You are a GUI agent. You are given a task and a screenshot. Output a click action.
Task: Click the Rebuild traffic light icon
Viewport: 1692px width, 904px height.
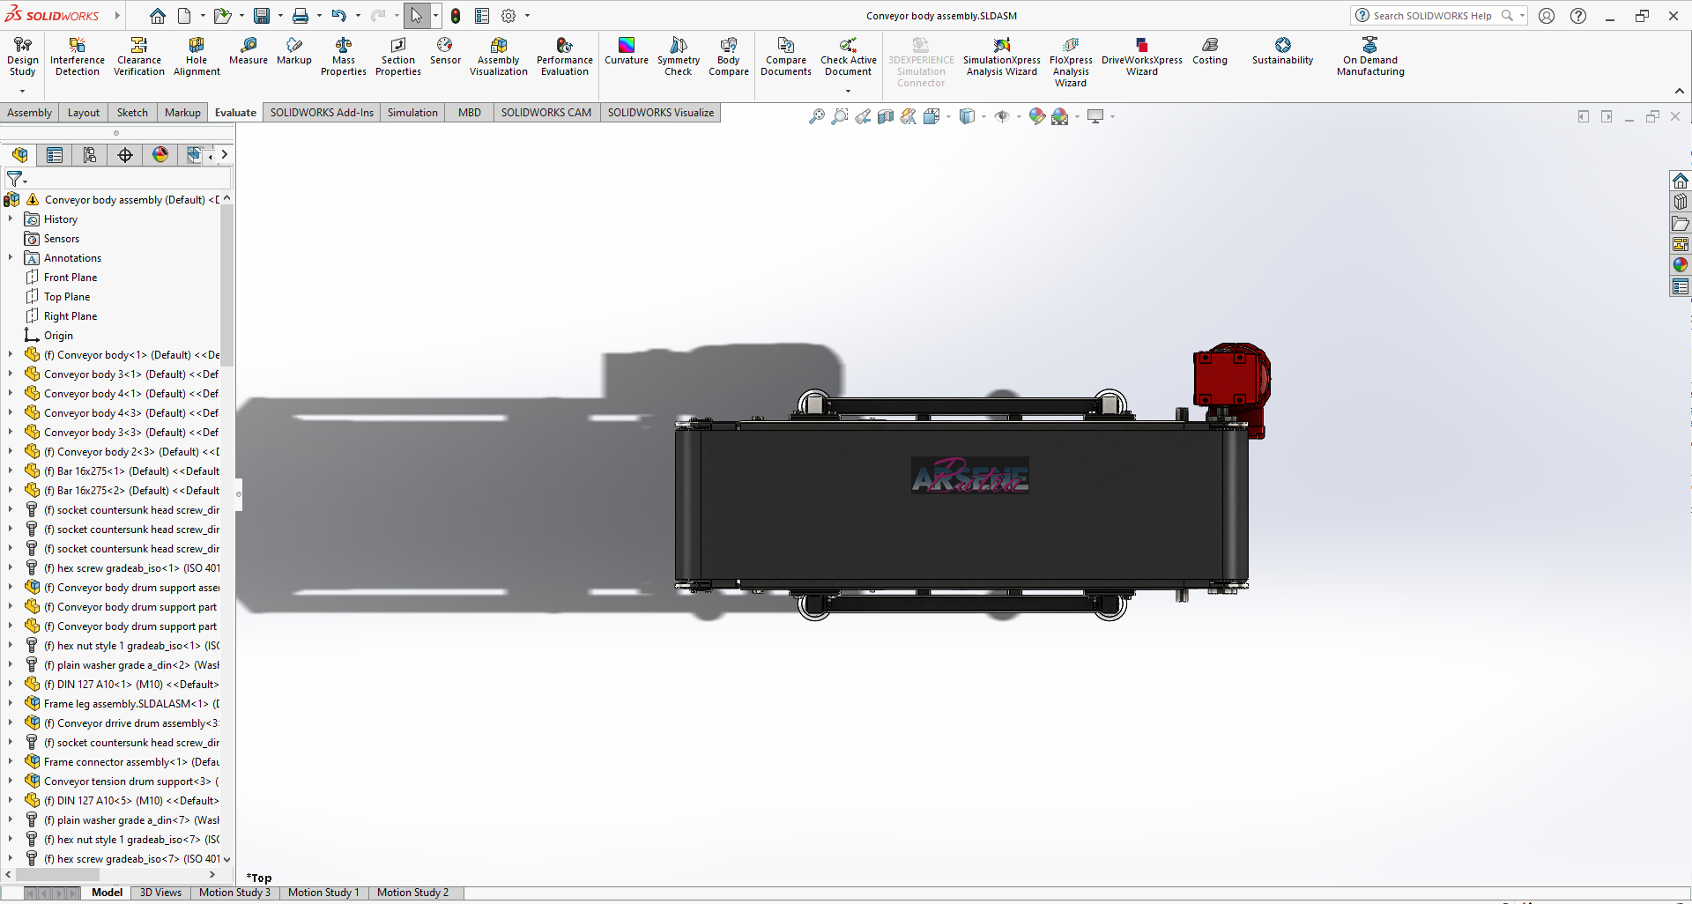tap(456, 16)
